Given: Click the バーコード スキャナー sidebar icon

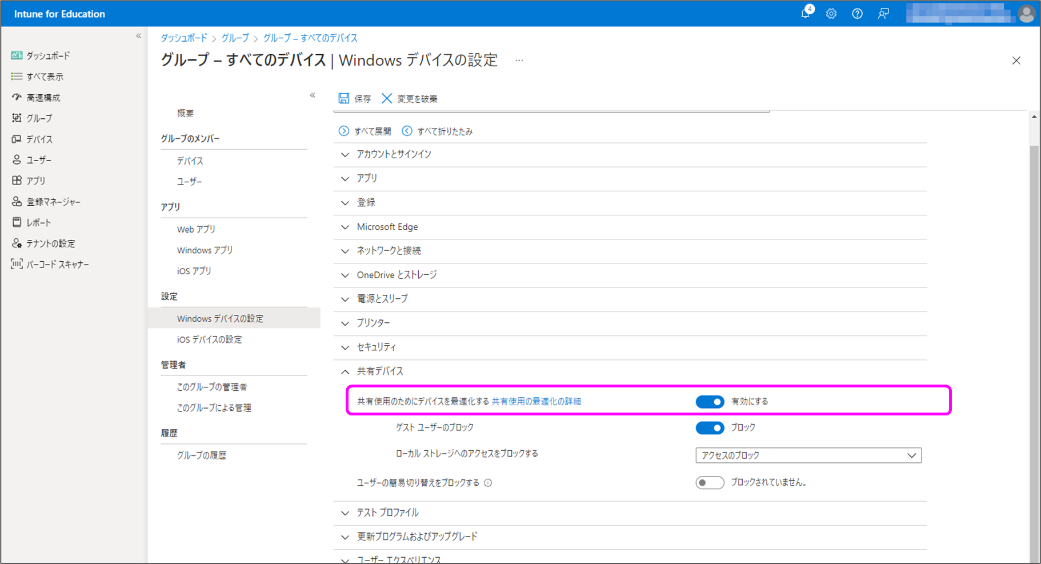Looking at the screenshot, I should tap(17, 264).
